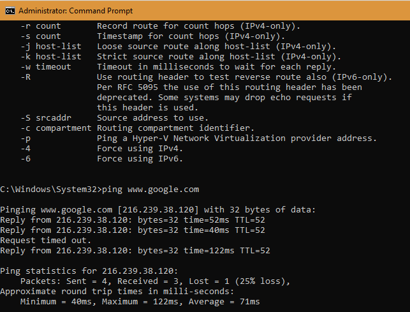The height and width of the screenshot is (312, 410).
Task: Click the Administrator: Command Prompt title text
Action: tap(76, 11)
